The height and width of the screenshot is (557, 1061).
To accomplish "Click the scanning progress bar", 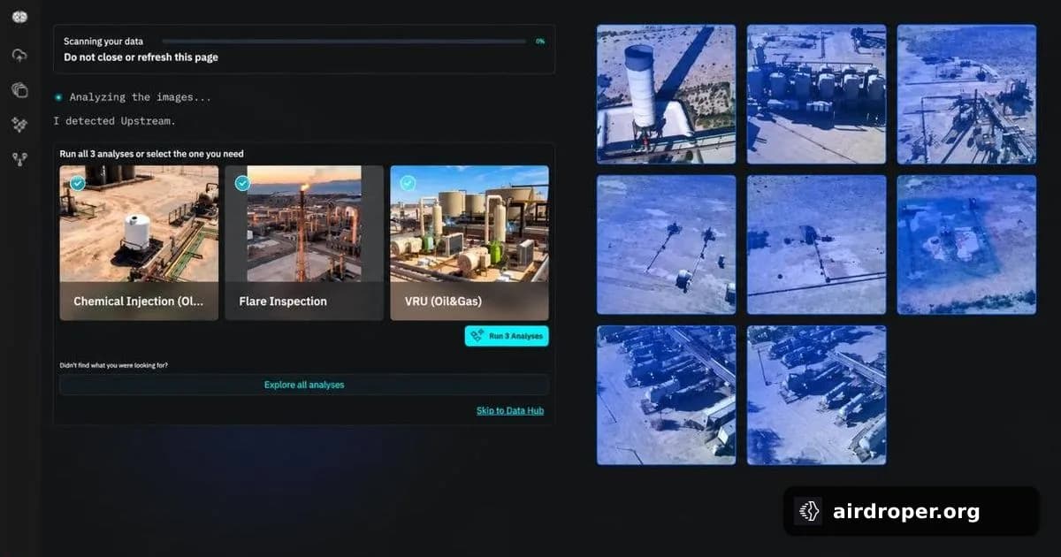I will pos(344,42).
